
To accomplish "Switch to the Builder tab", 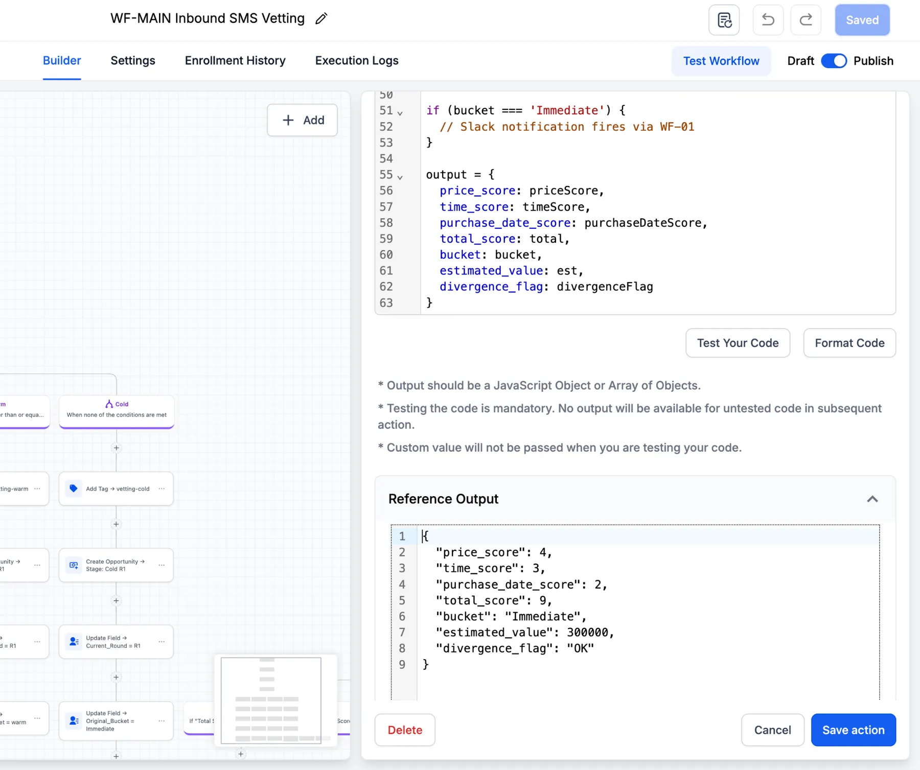I will (x=62, y=60).
